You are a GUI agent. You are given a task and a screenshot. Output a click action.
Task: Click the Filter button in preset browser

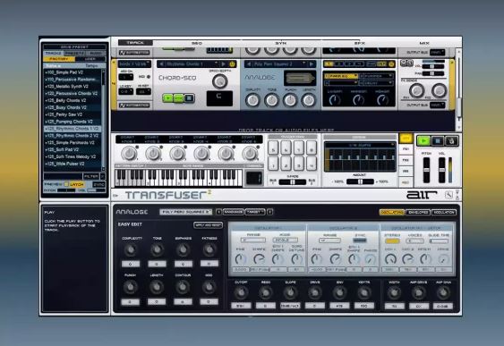point(91,176)
